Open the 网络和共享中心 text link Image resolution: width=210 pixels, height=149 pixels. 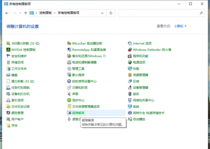tap(143, 100)
